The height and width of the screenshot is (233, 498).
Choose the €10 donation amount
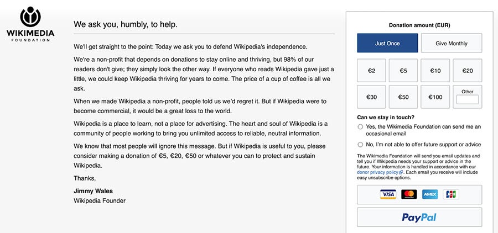point(435,71)
